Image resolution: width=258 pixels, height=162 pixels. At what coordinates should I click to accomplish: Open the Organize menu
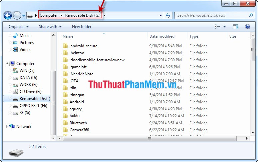point(19,27)
